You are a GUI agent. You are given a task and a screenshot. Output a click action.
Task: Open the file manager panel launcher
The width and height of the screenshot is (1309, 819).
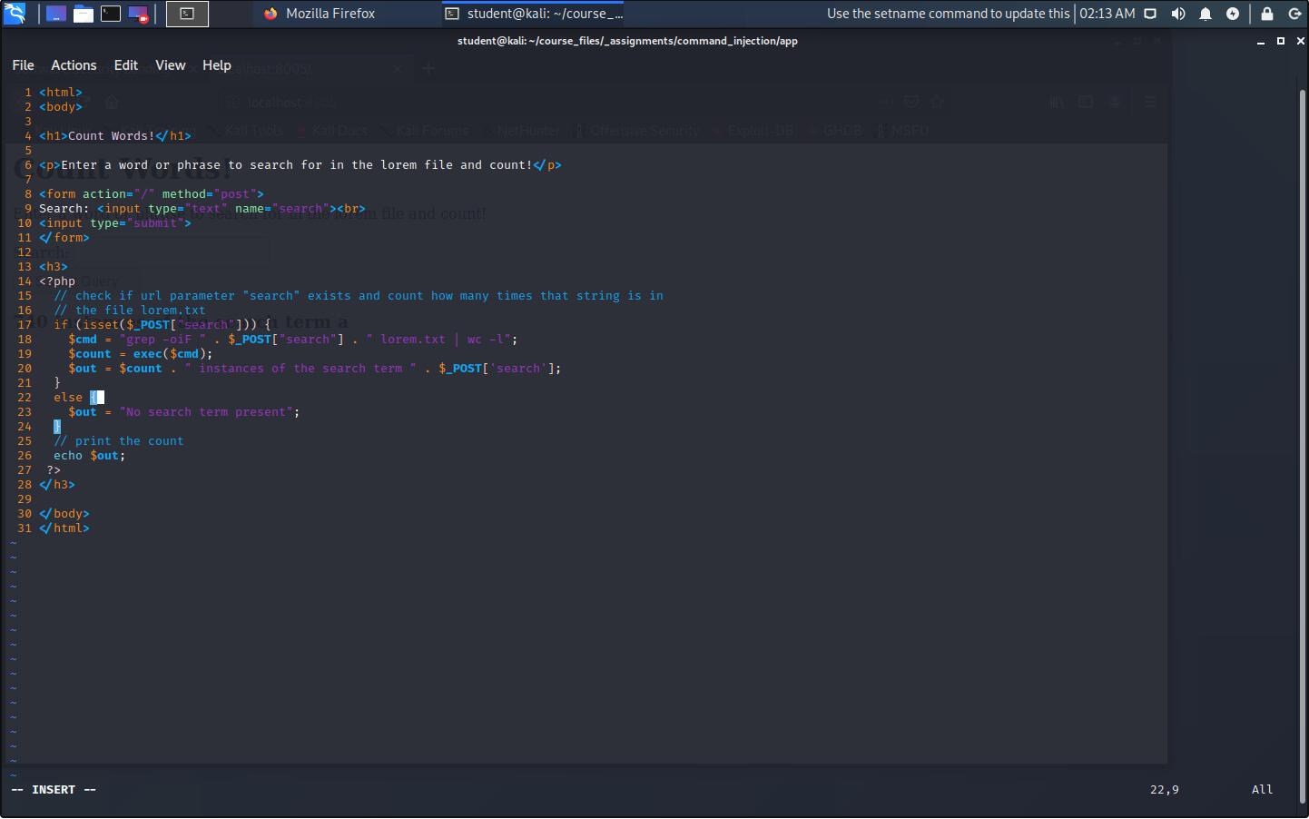84,14
